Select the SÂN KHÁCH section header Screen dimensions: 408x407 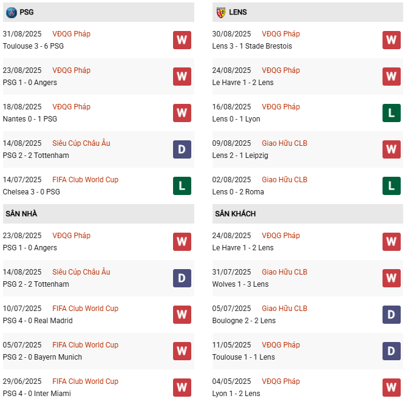click(x=235, y=214)
